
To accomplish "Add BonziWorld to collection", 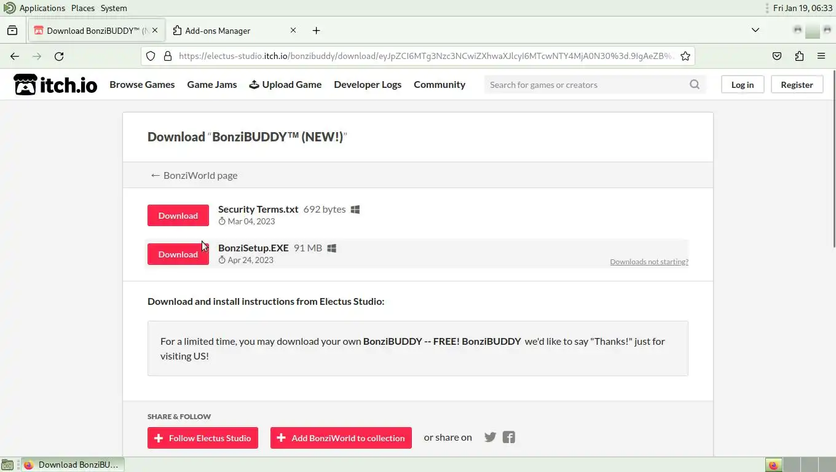I will (x=341, y=438).
